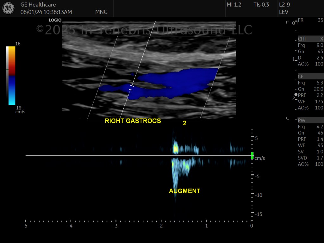Click the RIGHT GASTROCS annotation label
The width and height of the screenshot is (324, 243).
(133, 121)
